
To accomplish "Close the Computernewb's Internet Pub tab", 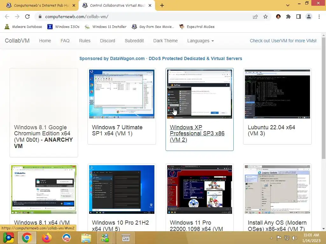I will [x=74, y=6].
